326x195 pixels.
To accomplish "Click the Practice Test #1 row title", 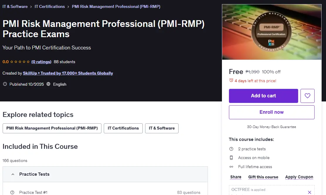I will pyautogui.click(x=33, y=192).
